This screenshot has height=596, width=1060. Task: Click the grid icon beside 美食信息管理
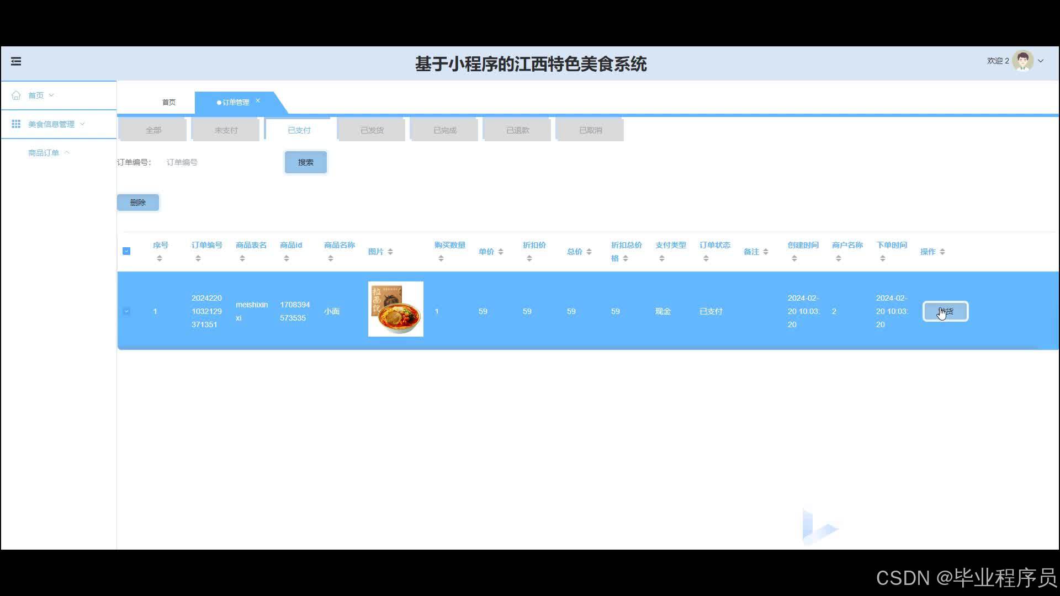[16, 124]
